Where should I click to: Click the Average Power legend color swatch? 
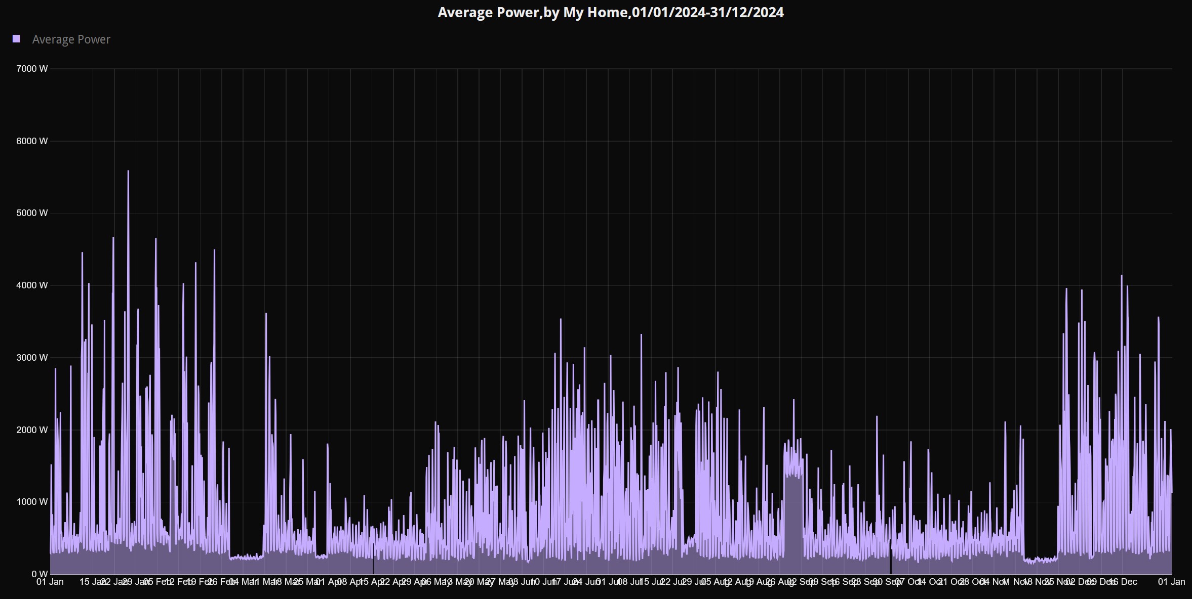(x=16, y=39)
